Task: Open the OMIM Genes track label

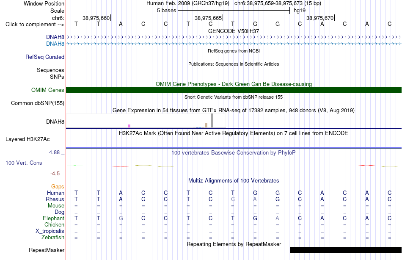Action: click(x=48, y=90)
